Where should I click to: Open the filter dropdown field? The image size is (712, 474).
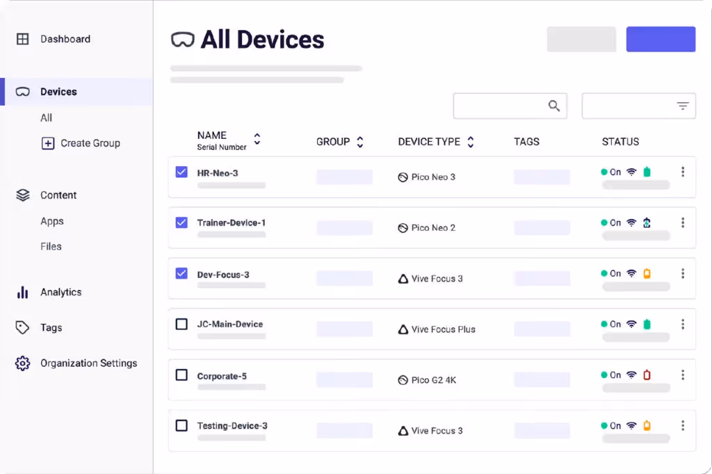tap(639, 106)
